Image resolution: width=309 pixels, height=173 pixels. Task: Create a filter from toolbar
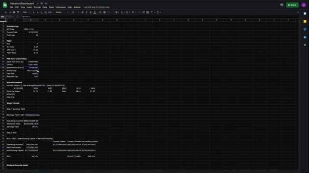[152, 12]
